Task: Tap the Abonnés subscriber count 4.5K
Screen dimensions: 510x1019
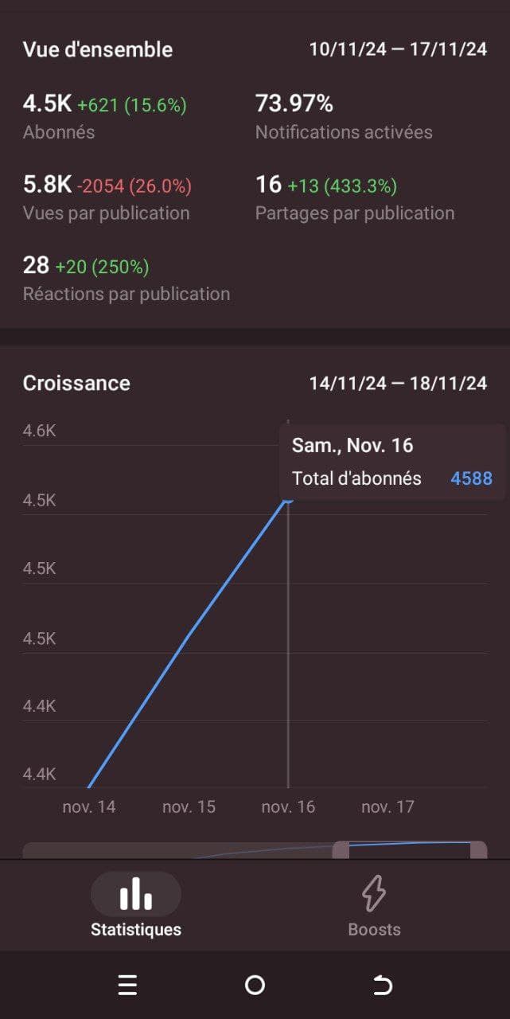Action: [45, 103]
